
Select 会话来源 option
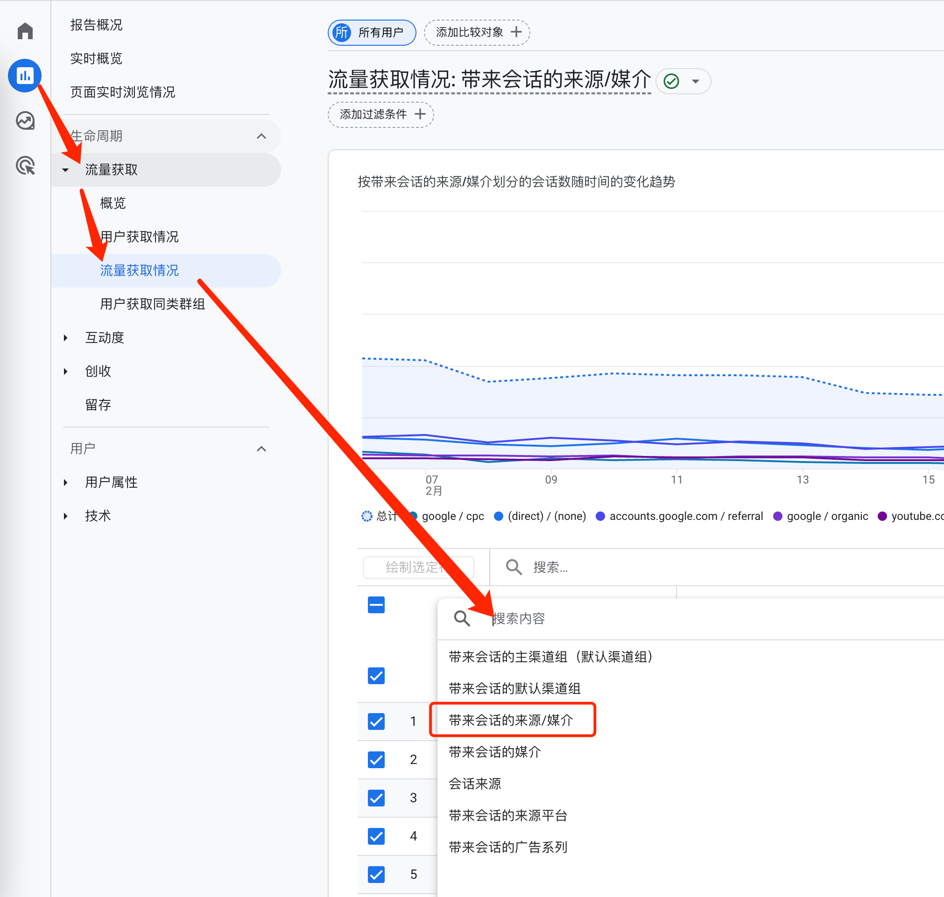(475, 784)
